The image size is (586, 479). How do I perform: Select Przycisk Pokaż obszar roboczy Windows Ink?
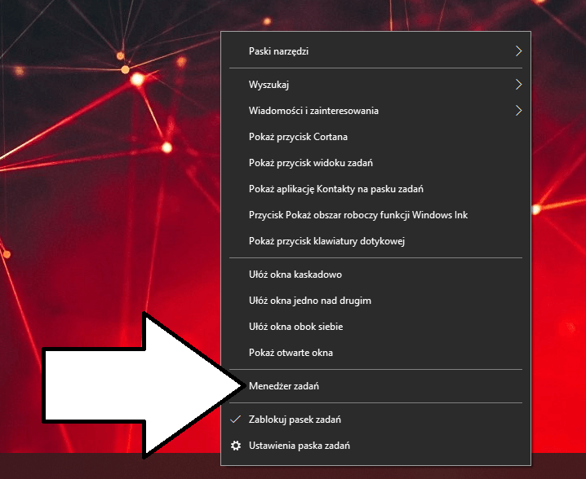tap(375, 215)
